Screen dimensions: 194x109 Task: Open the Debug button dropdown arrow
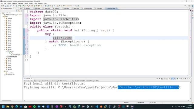(18, 6)
